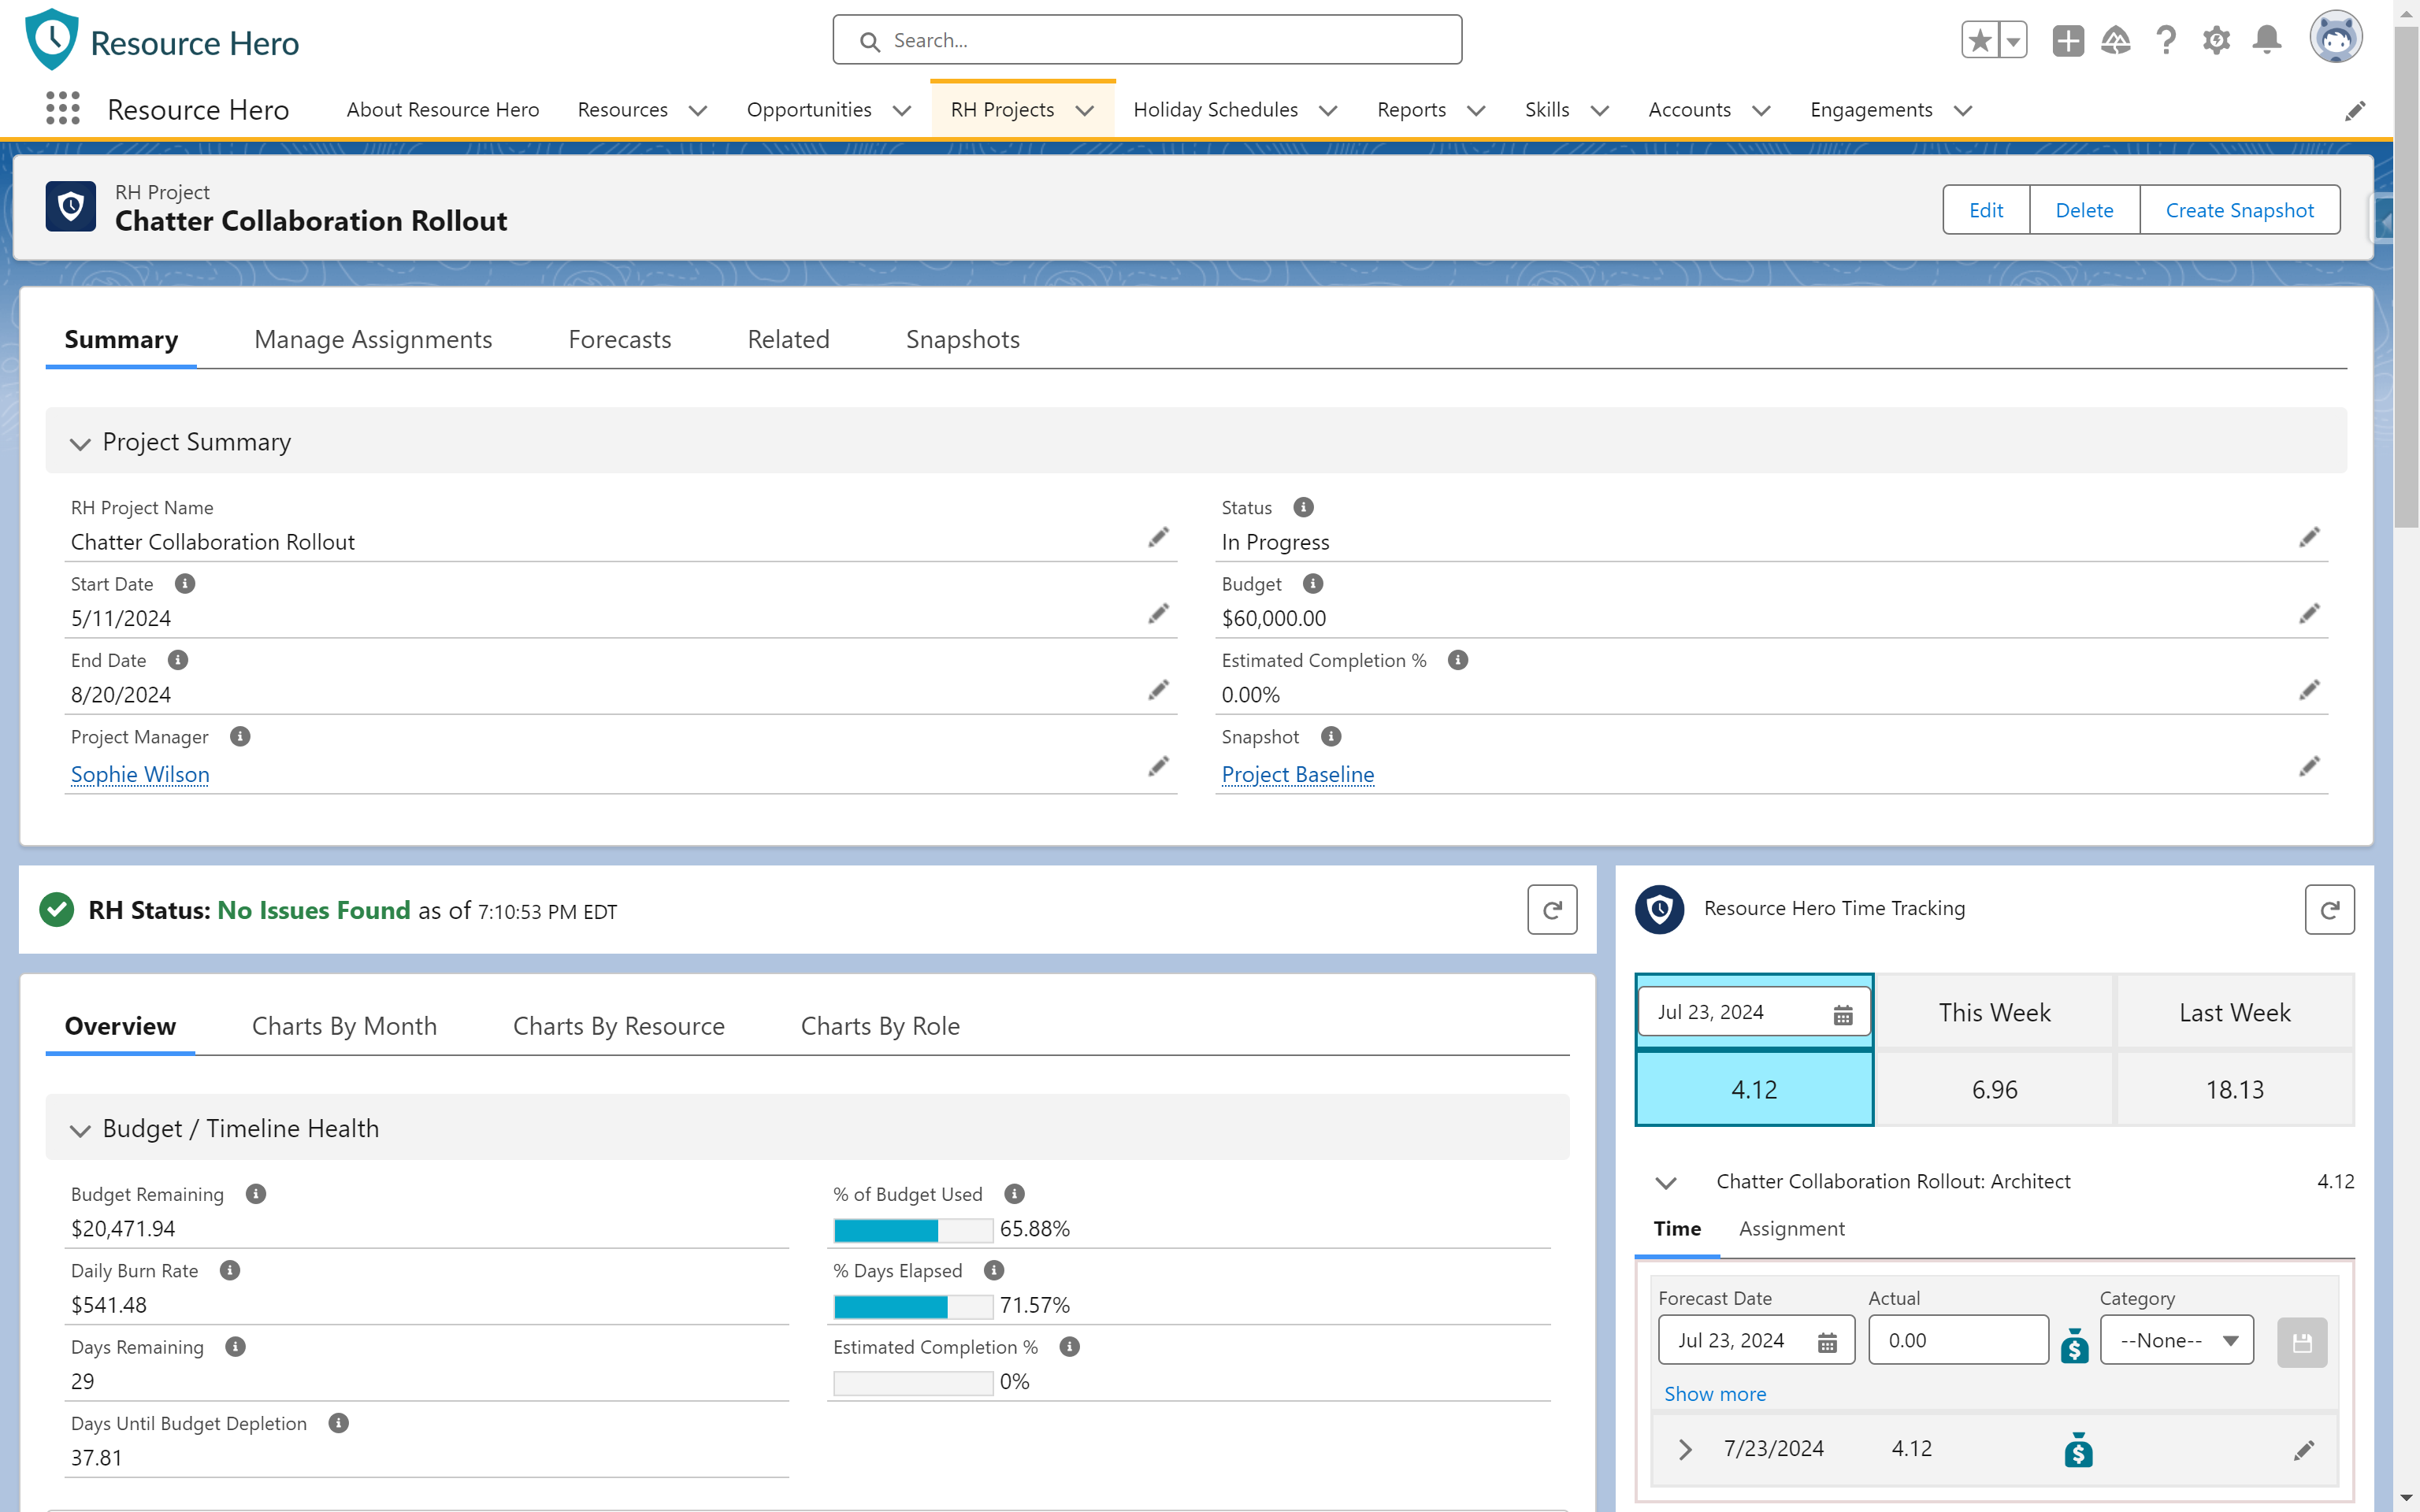Click the edit navigation pencil icon
This screenshot has width=2420, height=1512.
pyautogui.click(x=2355, y=110)
